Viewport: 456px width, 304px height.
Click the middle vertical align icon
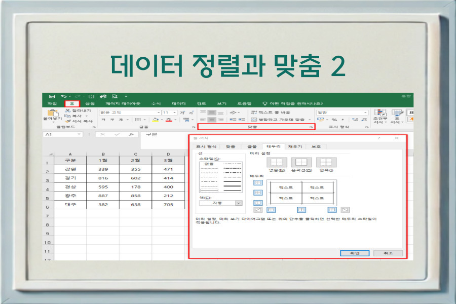[x=212, y=112]
